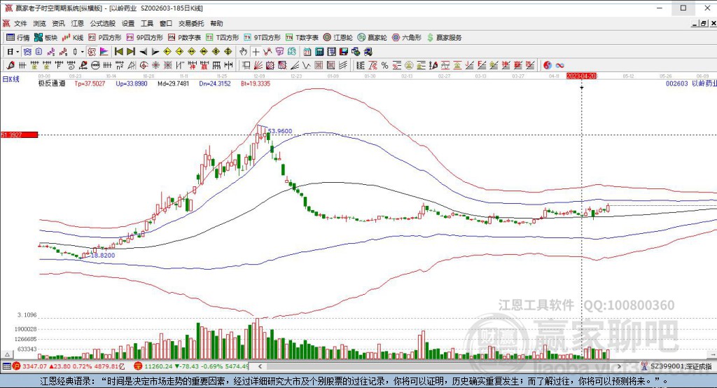Open the 江恩 menu

click(x=77, y=23)
